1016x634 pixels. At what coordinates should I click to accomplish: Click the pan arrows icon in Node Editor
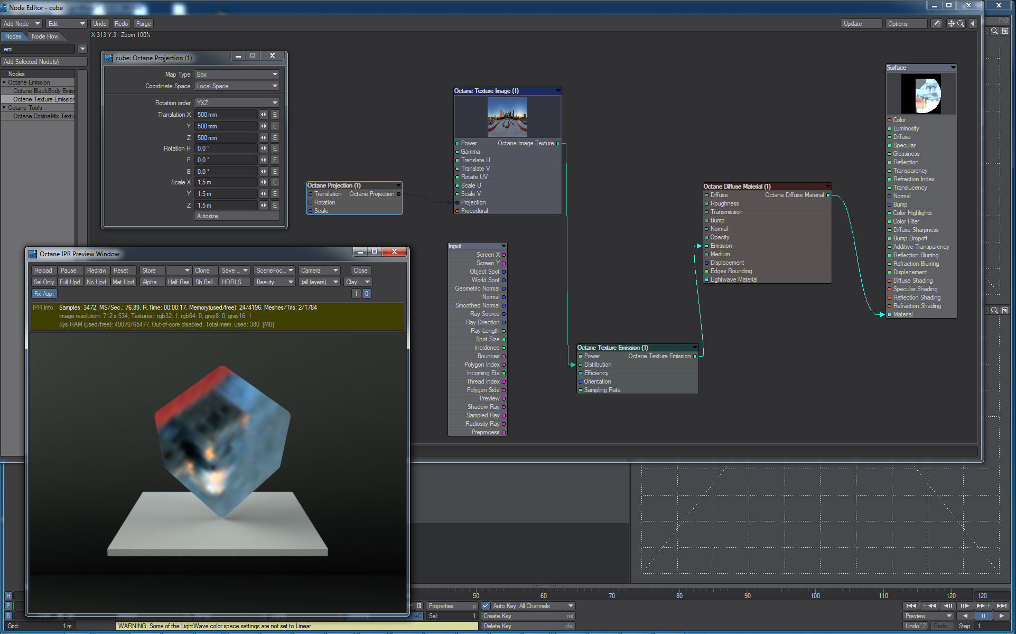pos(950,24)
